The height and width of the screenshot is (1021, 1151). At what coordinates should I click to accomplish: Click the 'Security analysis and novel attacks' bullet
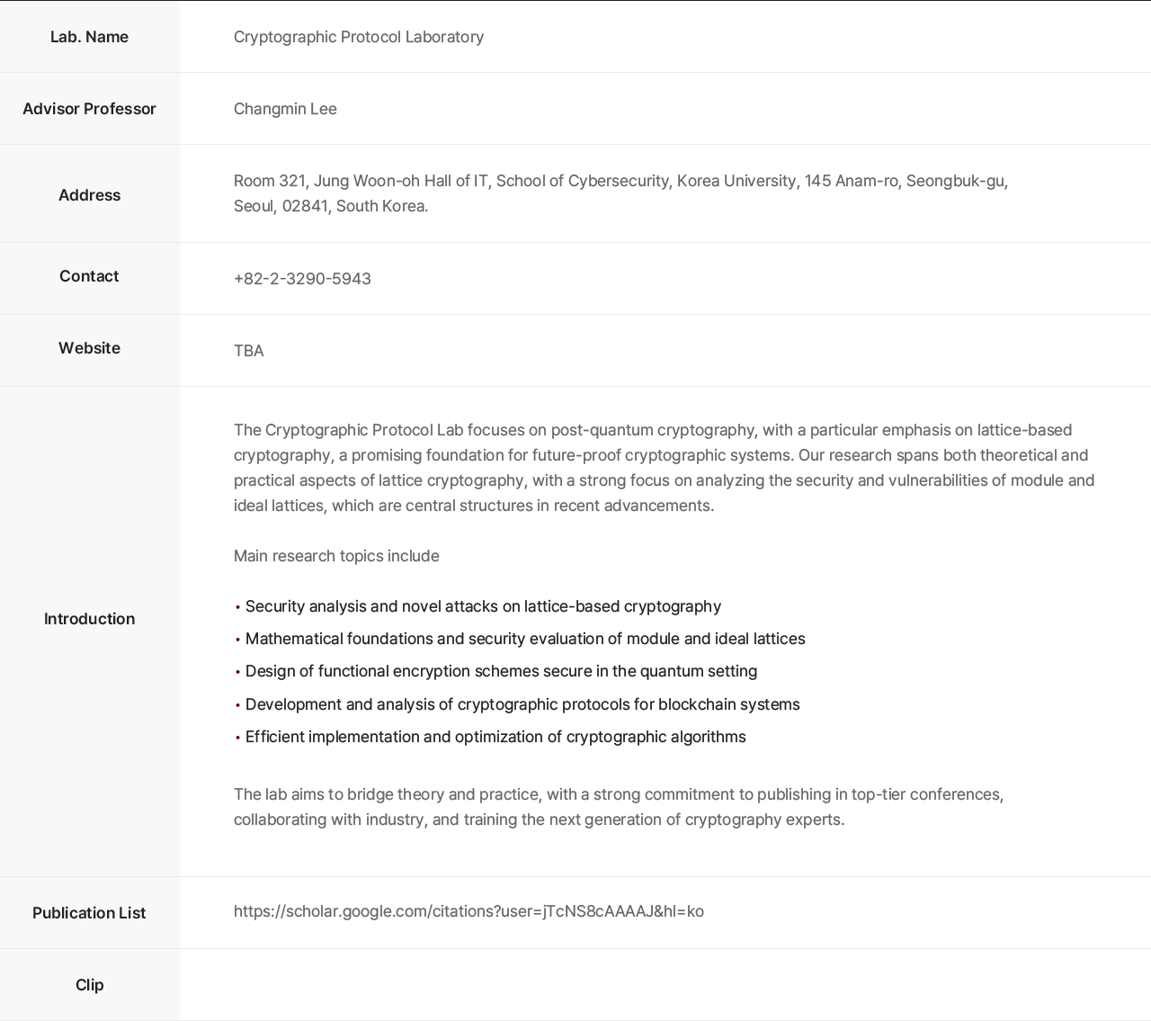point(483,606)
